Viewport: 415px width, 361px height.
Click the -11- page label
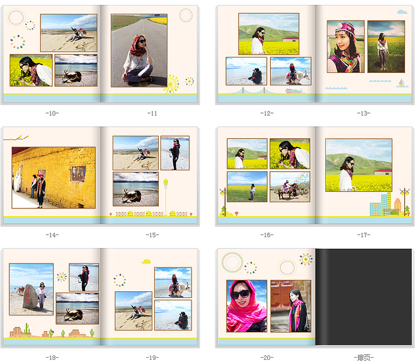(152, 113)
